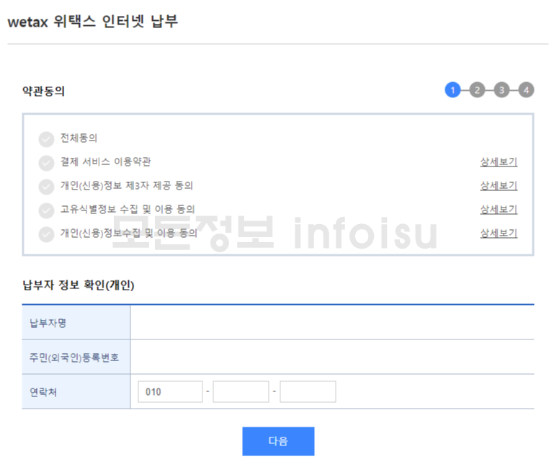Click the last phone number field
The width and height of the screenshot is (549, 467).
click(308, 391)
